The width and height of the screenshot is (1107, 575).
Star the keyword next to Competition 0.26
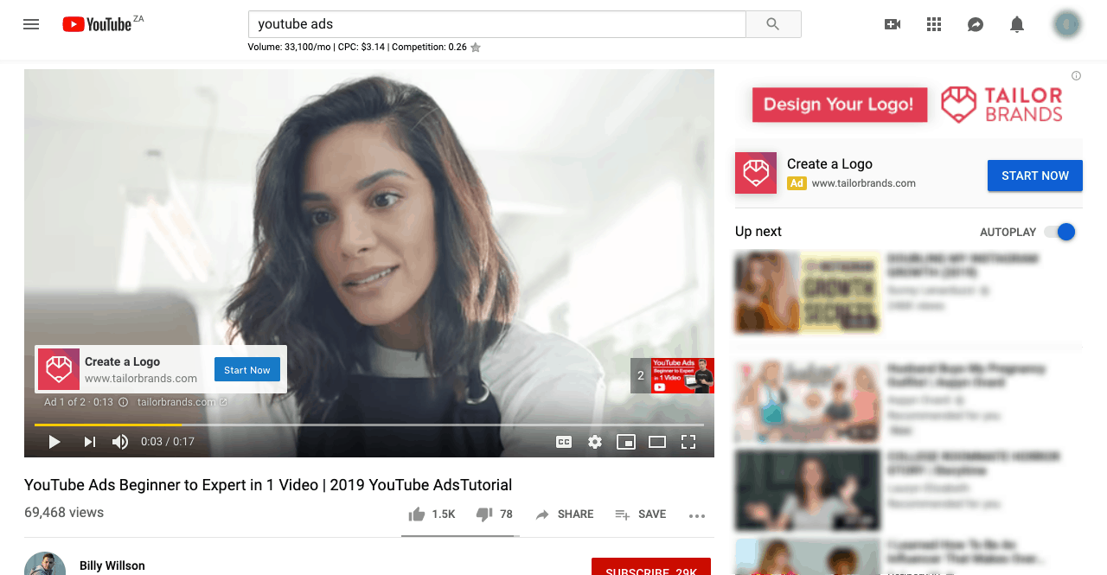pos(476,48)
